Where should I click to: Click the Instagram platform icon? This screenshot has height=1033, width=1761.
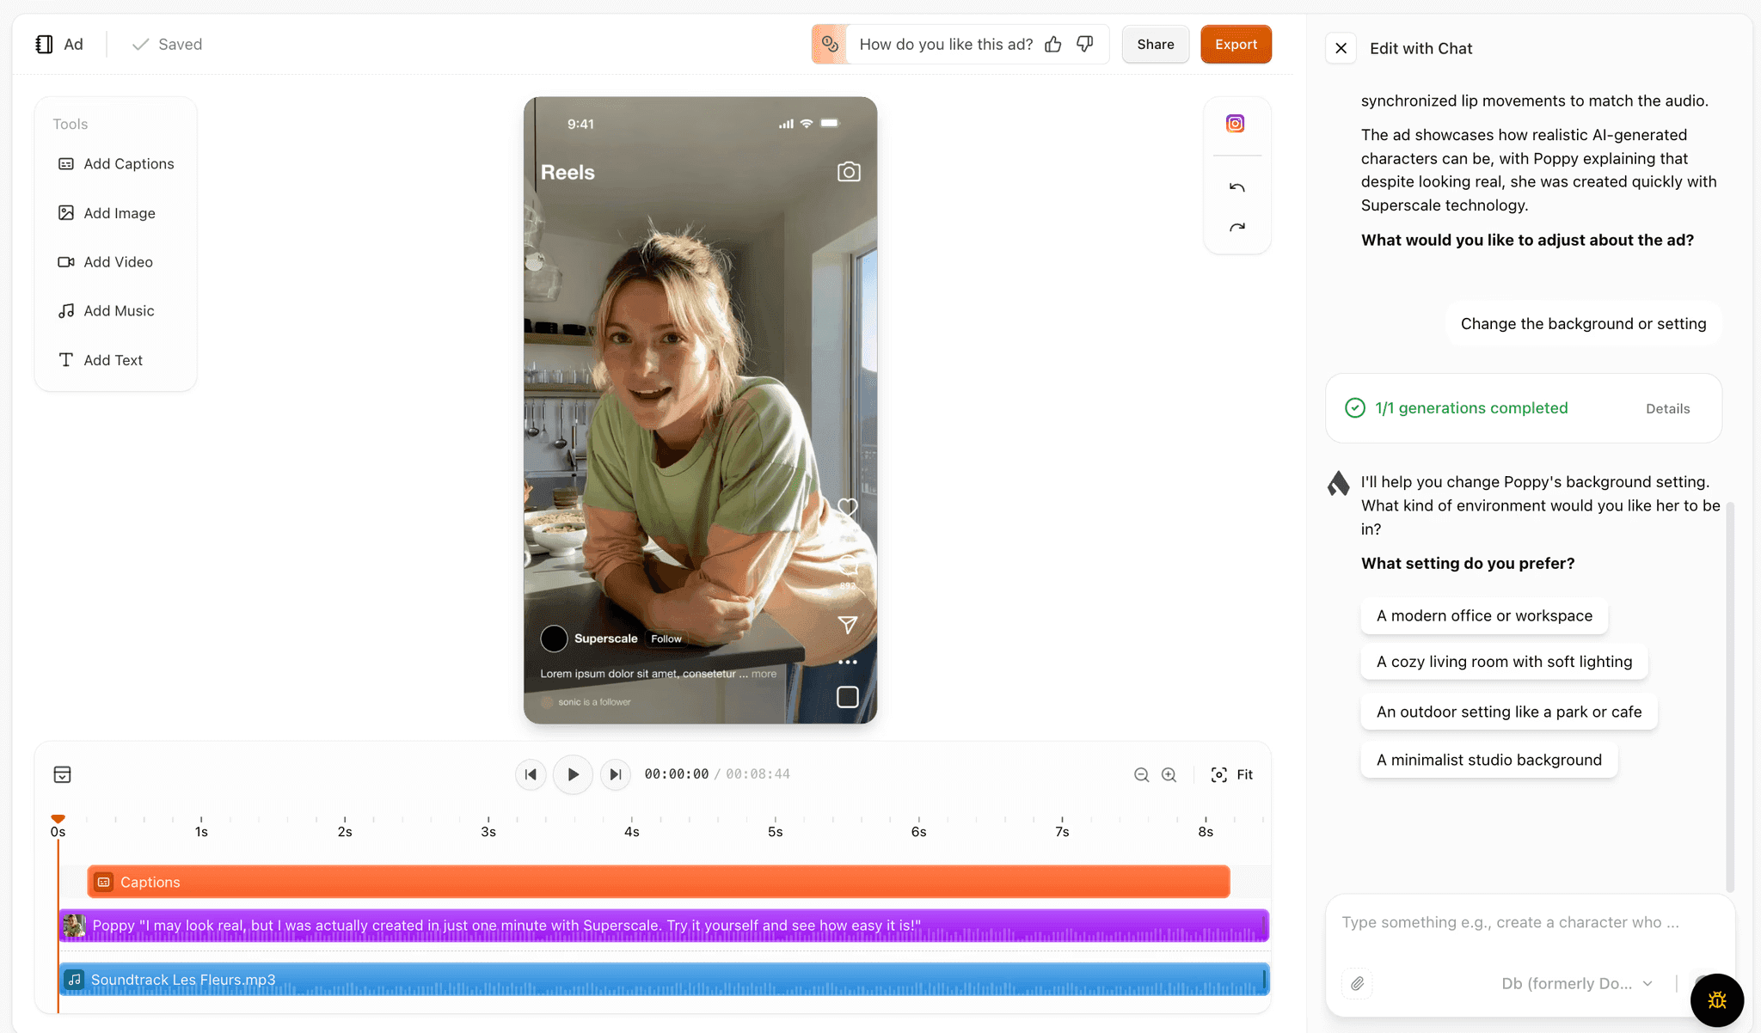point(1236,124)
